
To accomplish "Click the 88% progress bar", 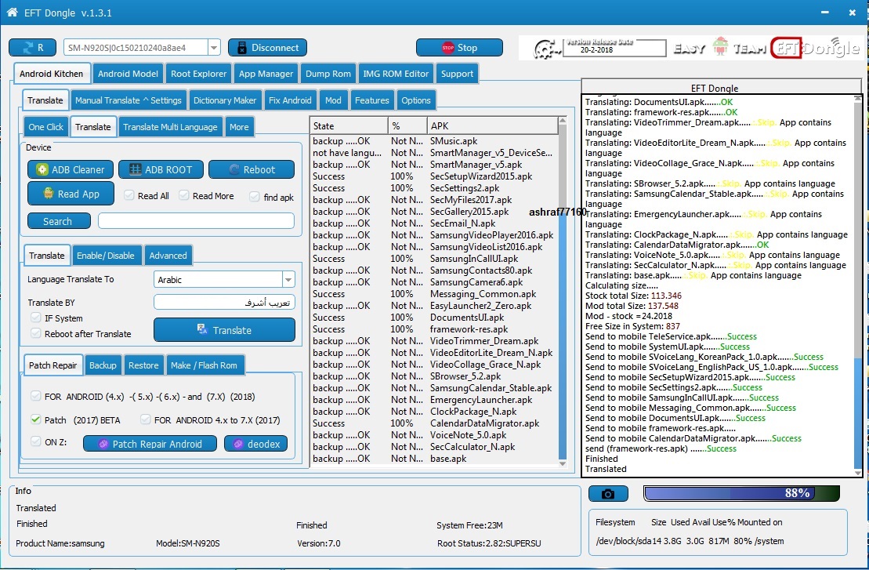I will (x=741, y=493).
